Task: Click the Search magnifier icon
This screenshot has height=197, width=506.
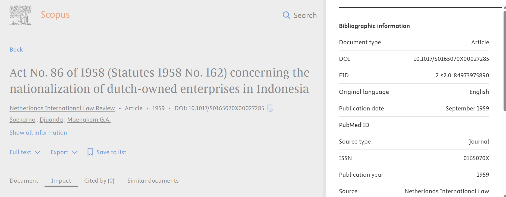Action: [286, 15]
